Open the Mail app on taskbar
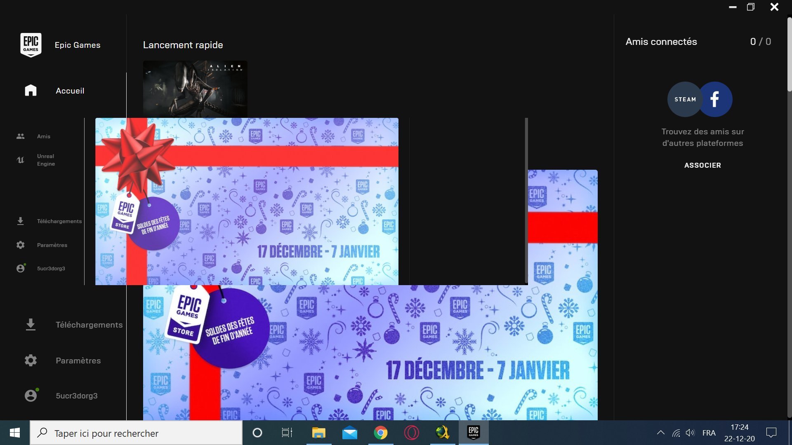The height and width of the screenshot is (445, 792). click(350, 433)
